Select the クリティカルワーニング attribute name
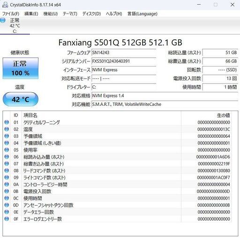Viewport: 240px width, 238px height. (42, 122)
